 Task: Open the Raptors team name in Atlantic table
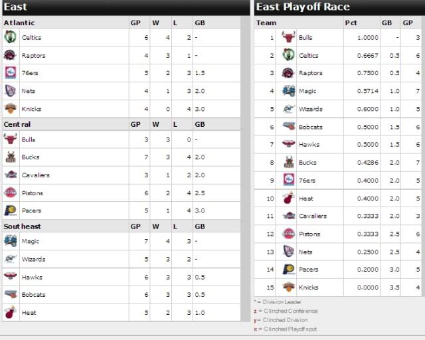pyautogui.click(x=34, y=55)
